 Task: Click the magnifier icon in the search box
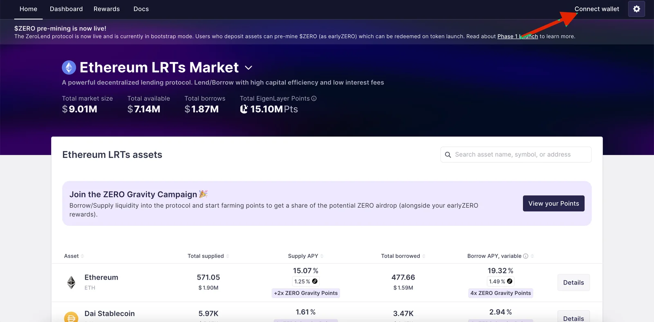448,155
